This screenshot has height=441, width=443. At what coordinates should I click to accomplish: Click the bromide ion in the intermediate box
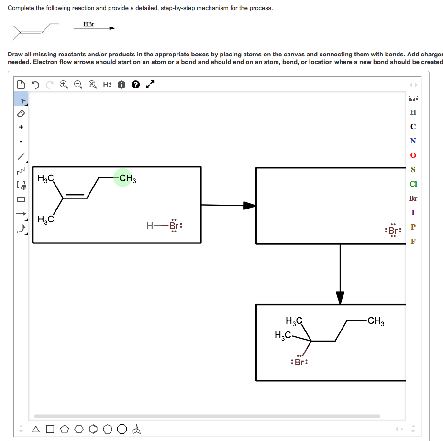(x=393, y=231)
